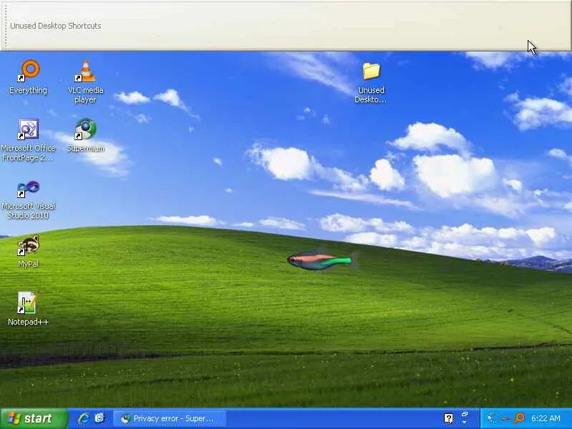The width and height of the screenshot is (572, 429).
Task: Click the swimming fish on desktop
Action: click(322, 260)
